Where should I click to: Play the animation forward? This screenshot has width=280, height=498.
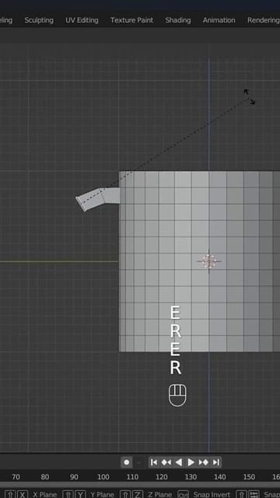click(191, 462)
